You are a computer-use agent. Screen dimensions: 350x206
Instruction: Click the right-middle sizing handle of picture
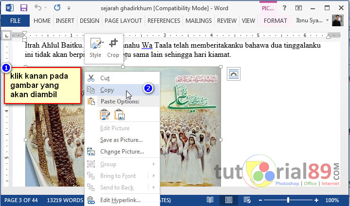coord(221,139)
